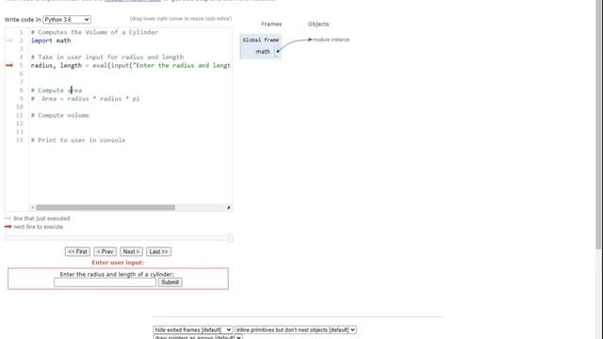
Task: Click 'import math' on line 2
Action: click(51, 40)
